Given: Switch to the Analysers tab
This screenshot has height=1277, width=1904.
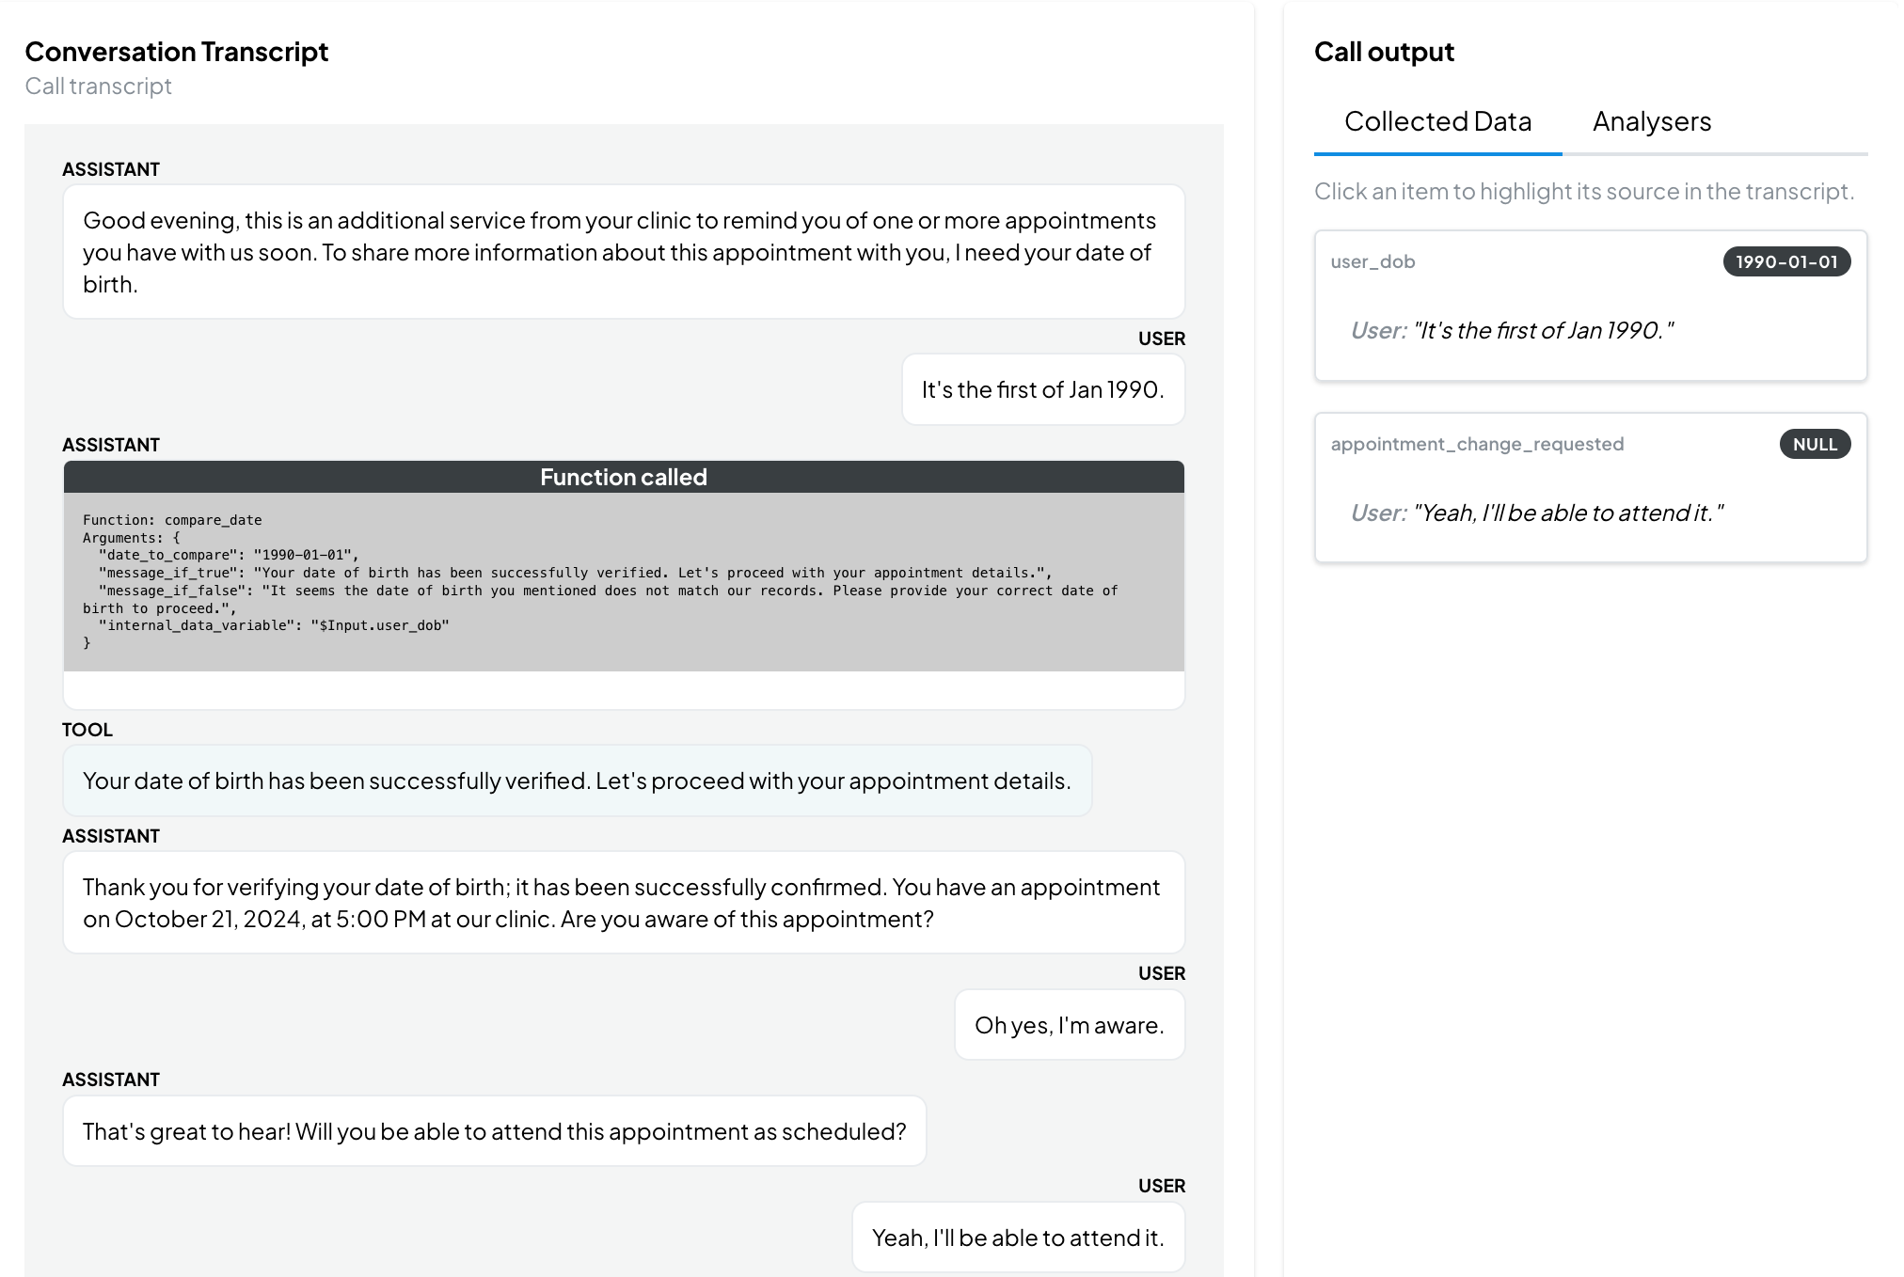Looking at the screenshot, I should pyautogui.click(x=1651, y=121).
